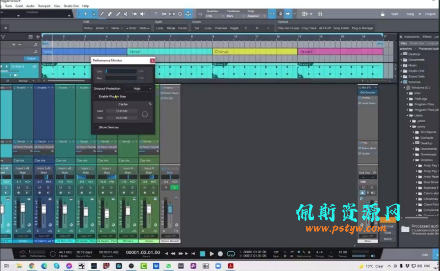Open the Audio menu
440x271 pixels.
pyautogui.click(x=30, y=6)
